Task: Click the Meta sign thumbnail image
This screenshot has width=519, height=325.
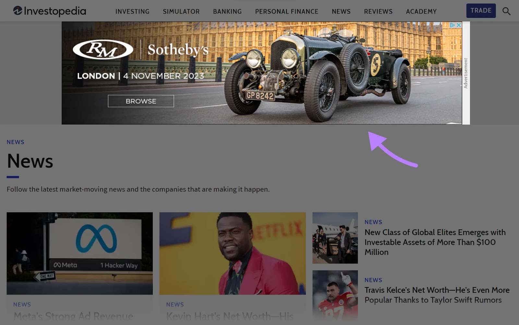Action: coord(79,254)
